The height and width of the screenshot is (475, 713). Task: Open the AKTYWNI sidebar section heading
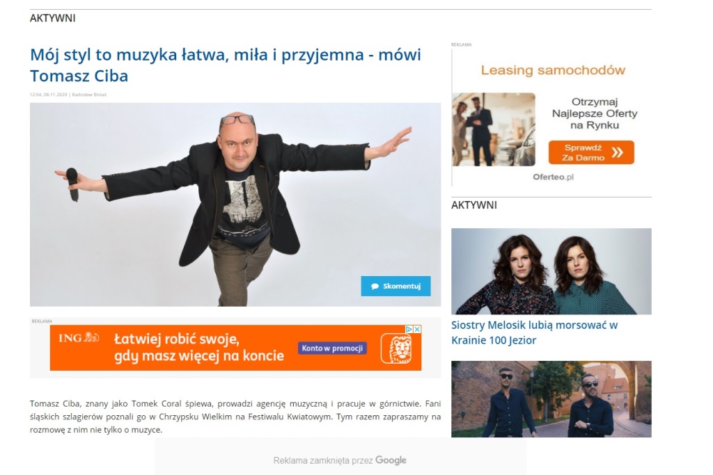473,205
